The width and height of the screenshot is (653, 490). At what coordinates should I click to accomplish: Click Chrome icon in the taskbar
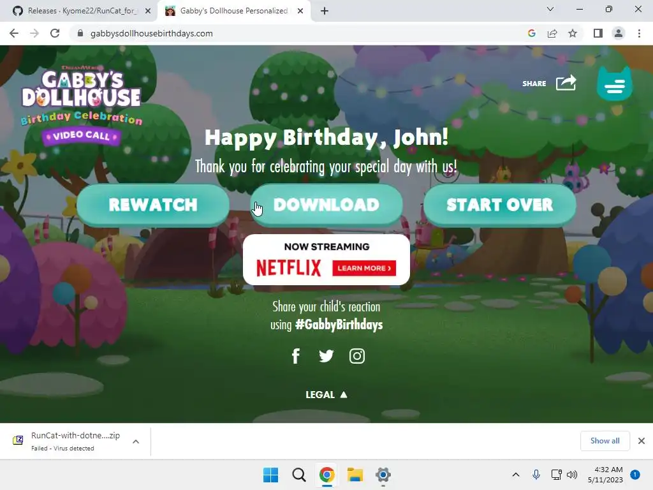click(x=327, y=475)
